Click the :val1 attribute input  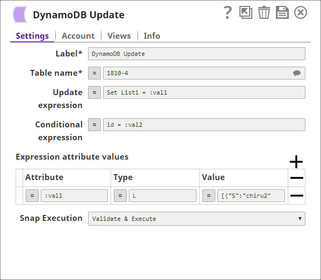click(74, 196)
